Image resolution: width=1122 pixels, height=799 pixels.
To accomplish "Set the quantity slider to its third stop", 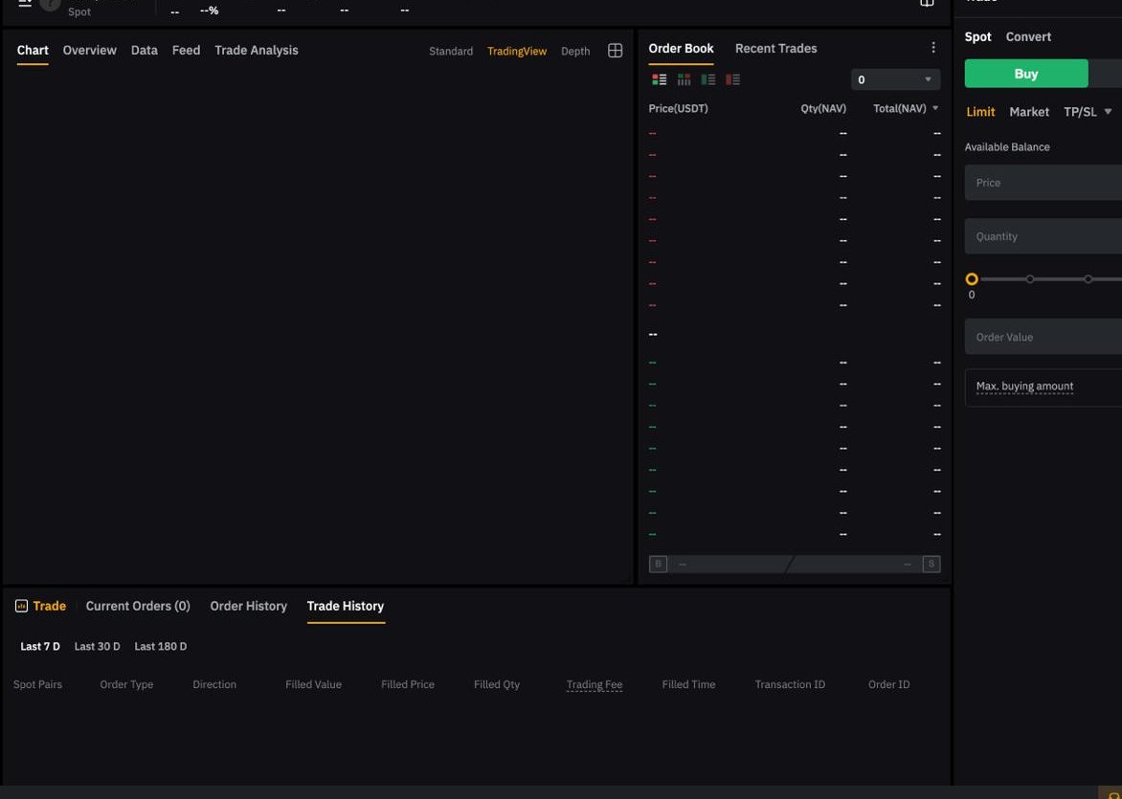I will point(1088,279).
